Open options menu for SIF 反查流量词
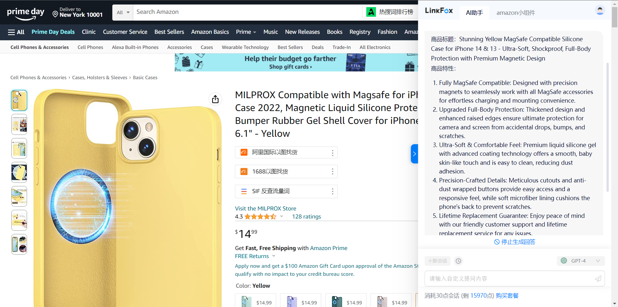The height and width of the screenshot is (307, 618). pyautogui.click(x=332, y=192)
